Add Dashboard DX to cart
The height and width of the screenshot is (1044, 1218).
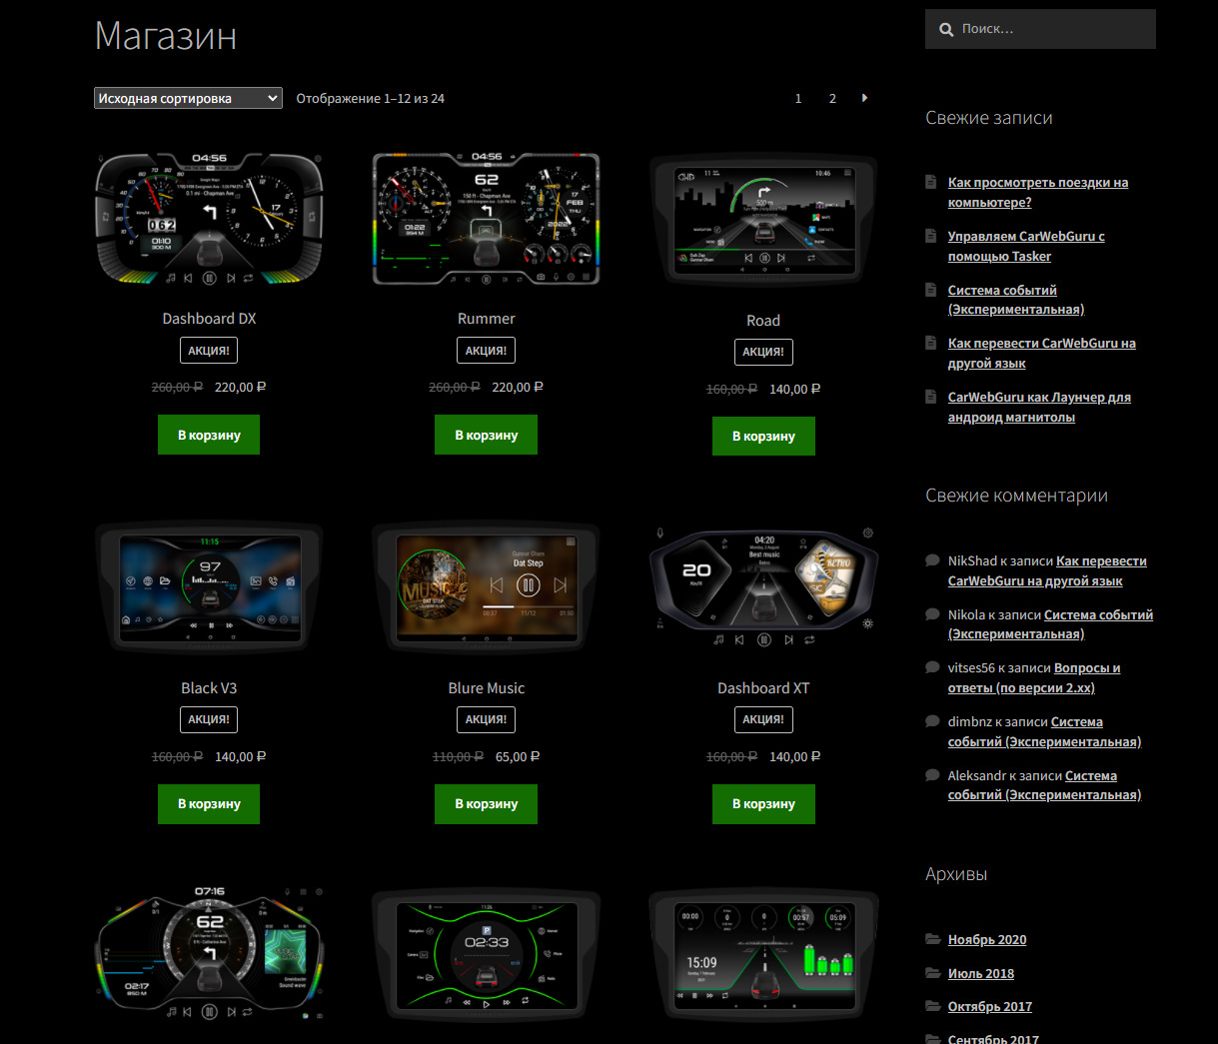coord(209,436)
